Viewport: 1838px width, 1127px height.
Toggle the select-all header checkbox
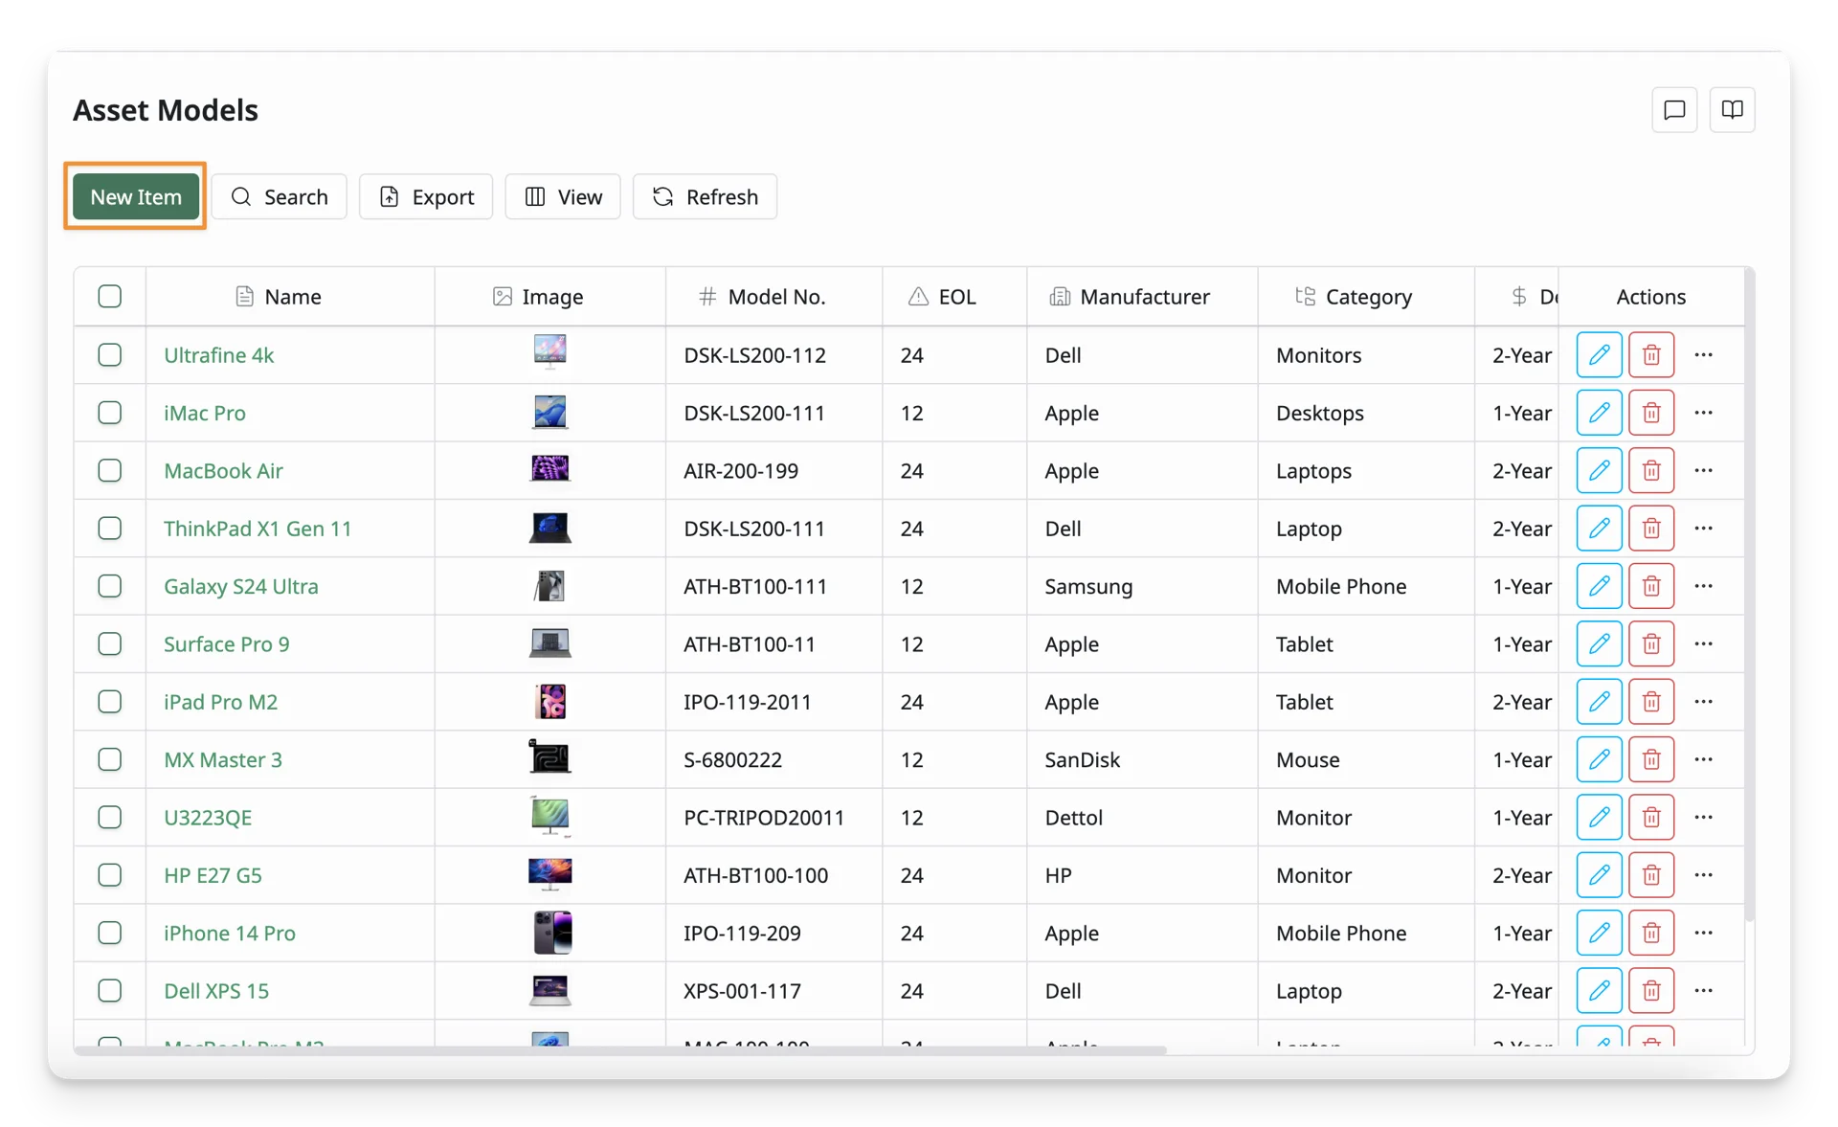110,296
